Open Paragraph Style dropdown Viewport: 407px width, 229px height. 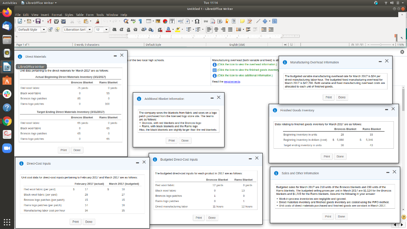click(44, 29)
